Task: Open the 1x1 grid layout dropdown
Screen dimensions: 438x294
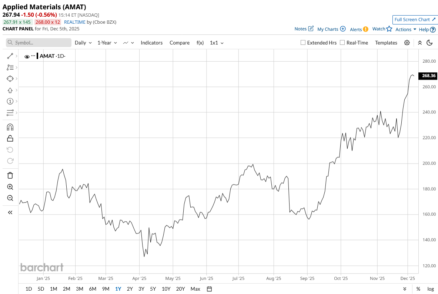Action: point(217,43)
